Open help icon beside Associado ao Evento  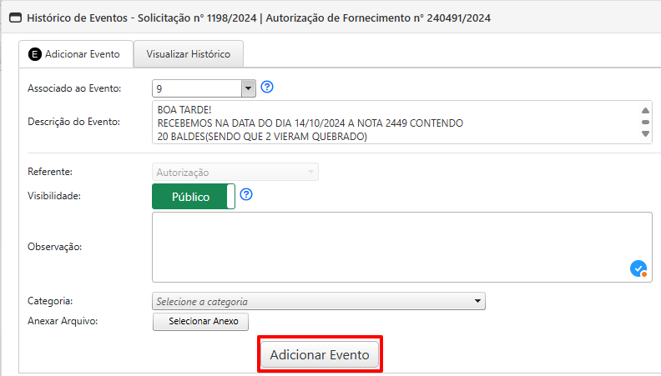point(267,87)
